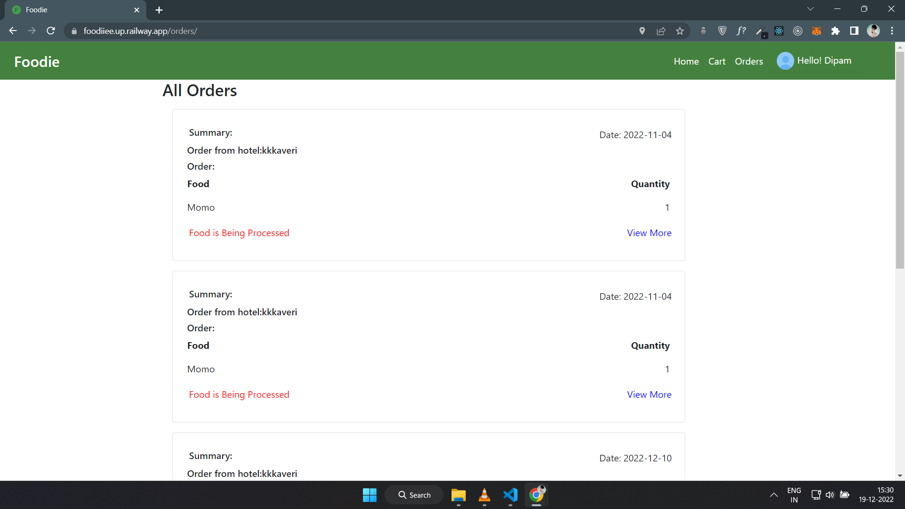Switch to the Cart page
The image size is (905, 509).
(x=716, y=61)
